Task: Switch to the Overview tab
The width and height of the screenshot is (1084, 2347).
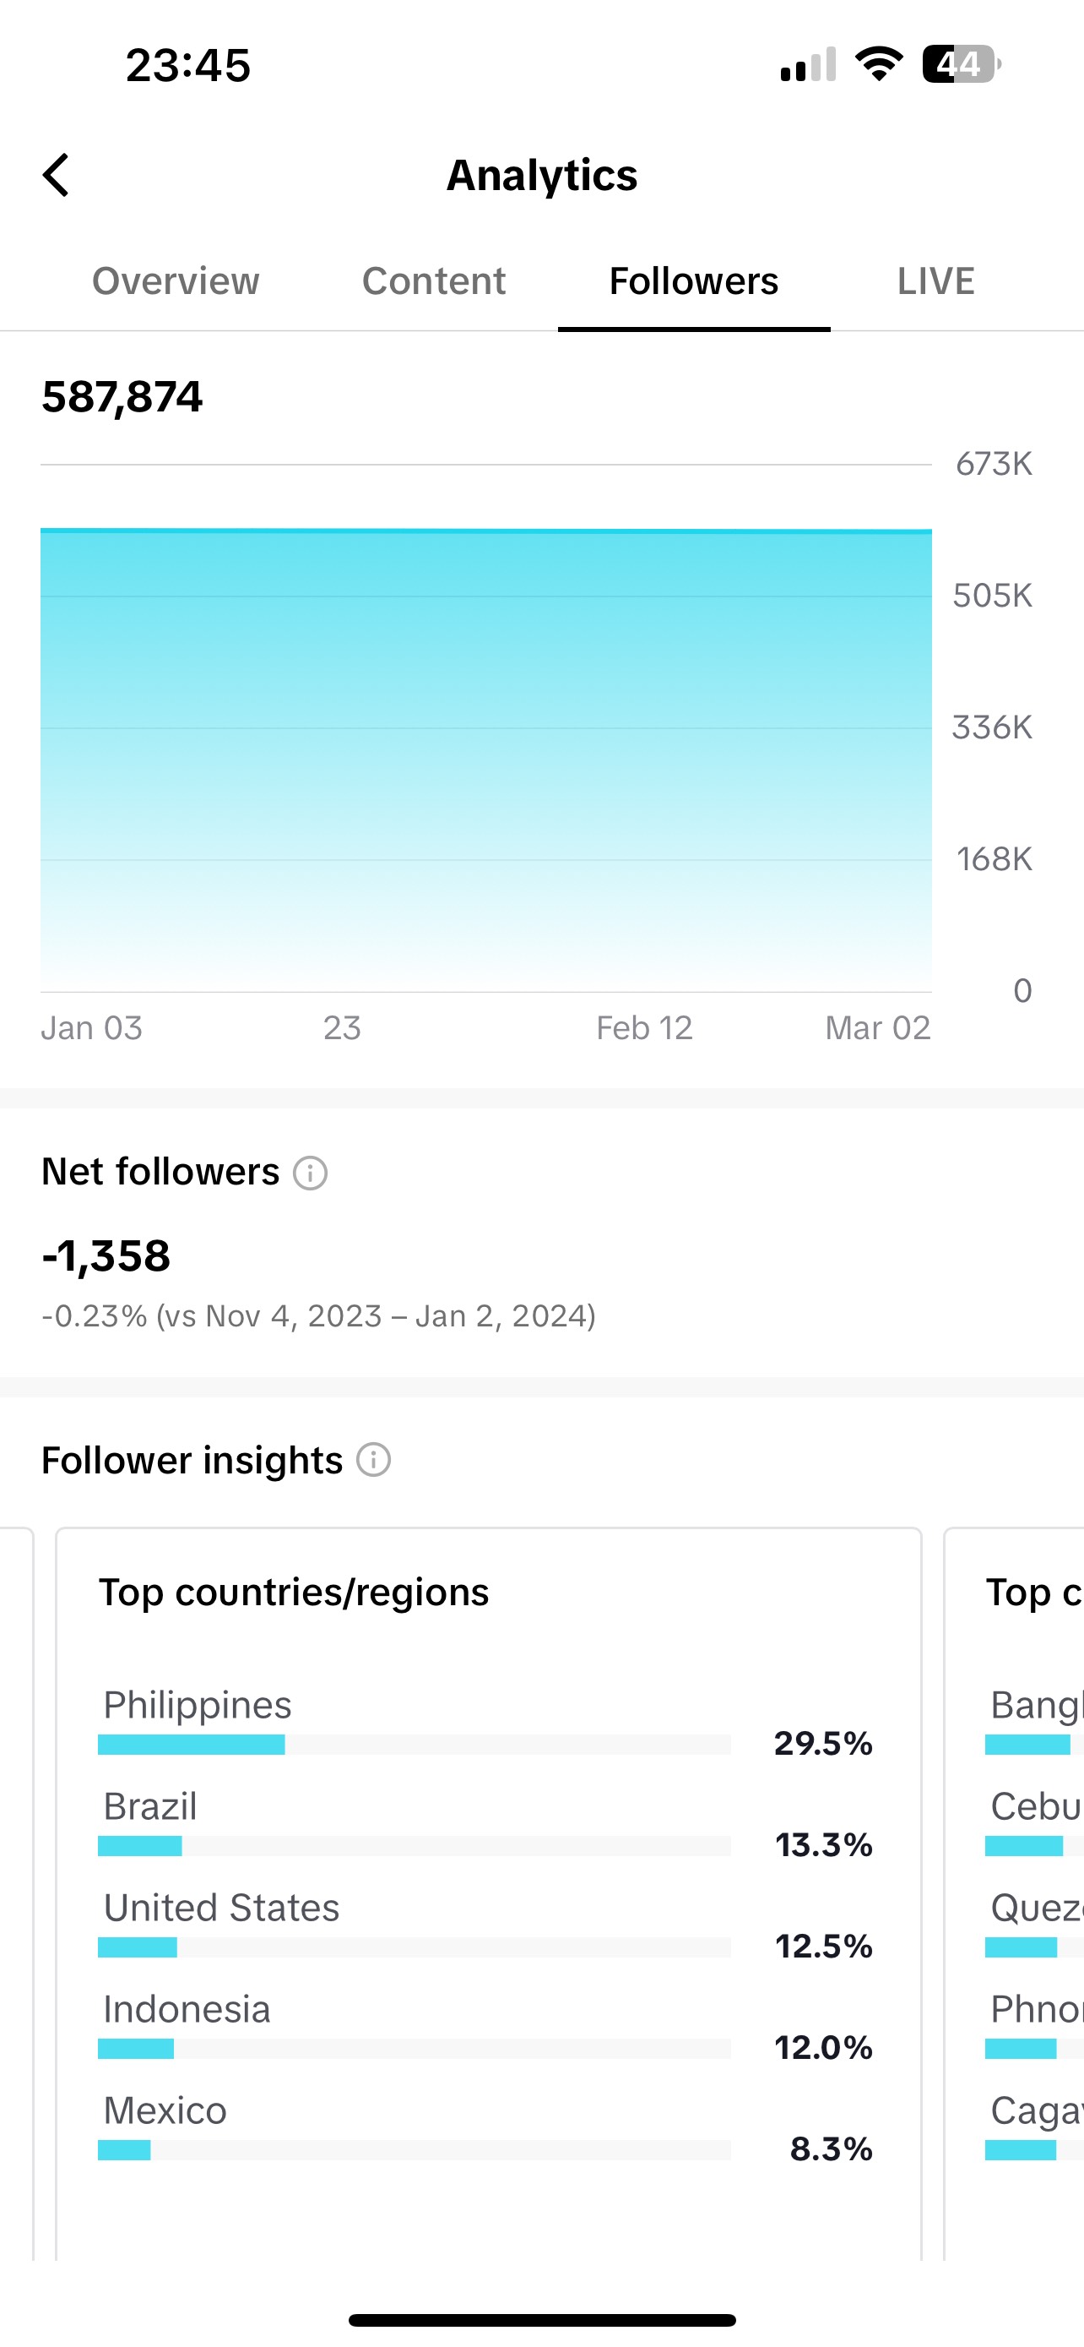Action: [x=176, y=280]
